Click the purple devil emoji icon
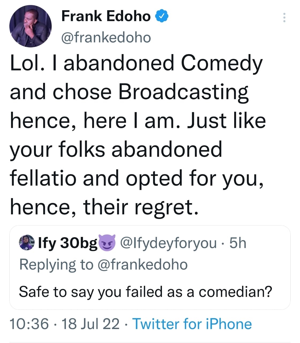This screenshot has height=343, width=300. tap(107, 243)
